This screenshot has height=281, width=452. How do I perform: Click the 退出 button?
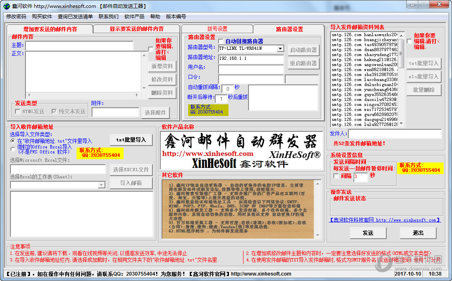click(418, 233)
